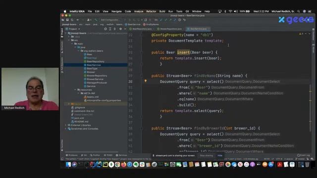
Task: Click the Locate opened file target icon
Action: [106, 29]
